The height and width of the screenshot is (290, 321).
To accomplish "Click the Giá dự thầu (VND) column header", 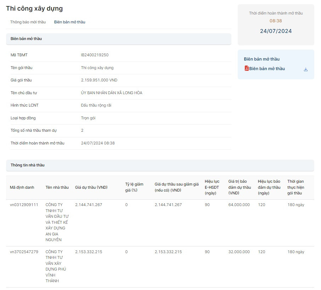I will pyautogui.click(x=91, y=187).
